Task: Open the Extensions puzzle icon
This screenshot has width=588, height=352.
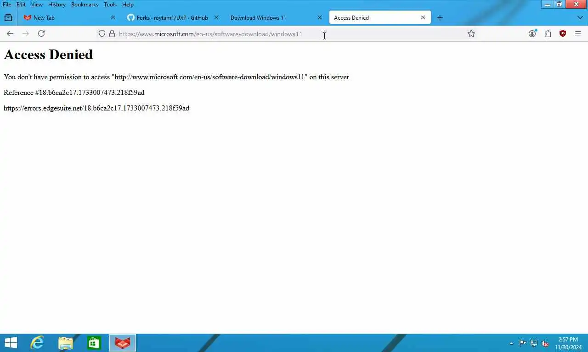Action: pyautogui.click(x=548, y=33)
